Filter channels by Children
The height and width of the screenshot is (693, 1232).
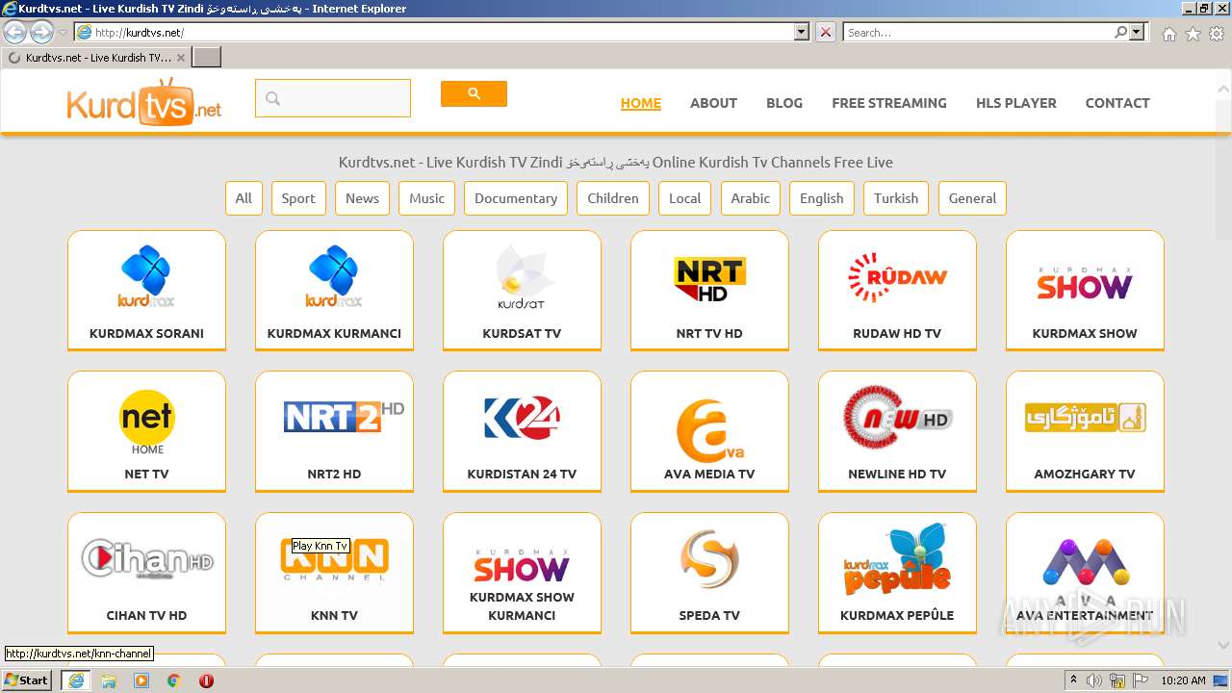[613, 198]
